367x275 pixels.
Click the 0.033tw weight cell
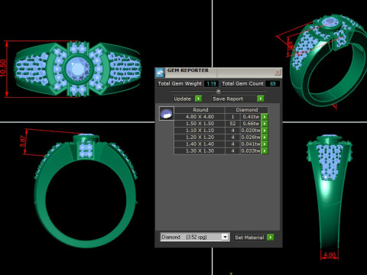click(x=251, y=151)
